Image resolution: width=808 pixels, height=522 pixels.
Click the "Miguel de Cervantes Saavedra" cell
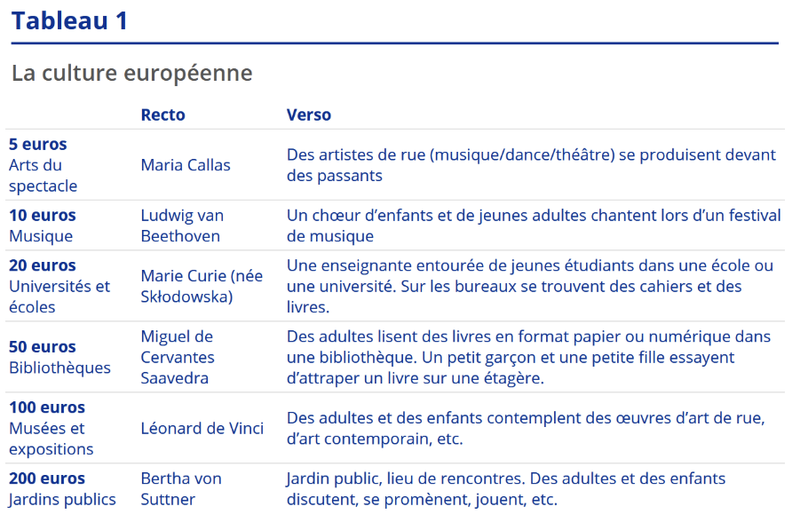coord(178,357)
